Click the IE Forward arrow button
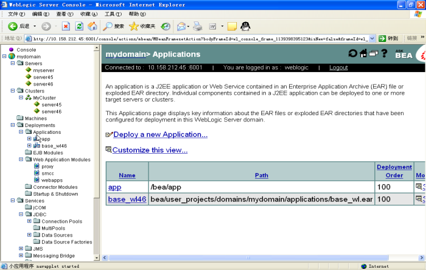This screenshot has height=270, width=426. tap(46, 26)
